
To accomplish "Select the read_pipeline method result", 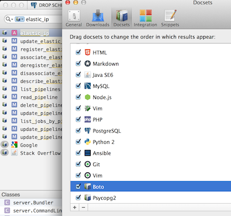I will (x=31, y=97).
